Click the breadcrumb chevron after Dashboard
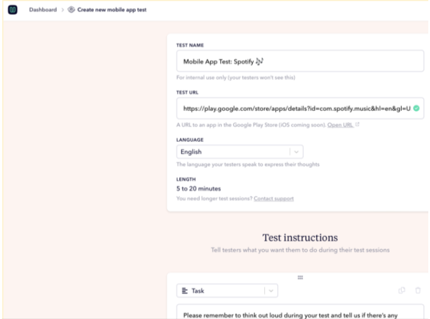The image size is (430, 319). tap(62, 10)
